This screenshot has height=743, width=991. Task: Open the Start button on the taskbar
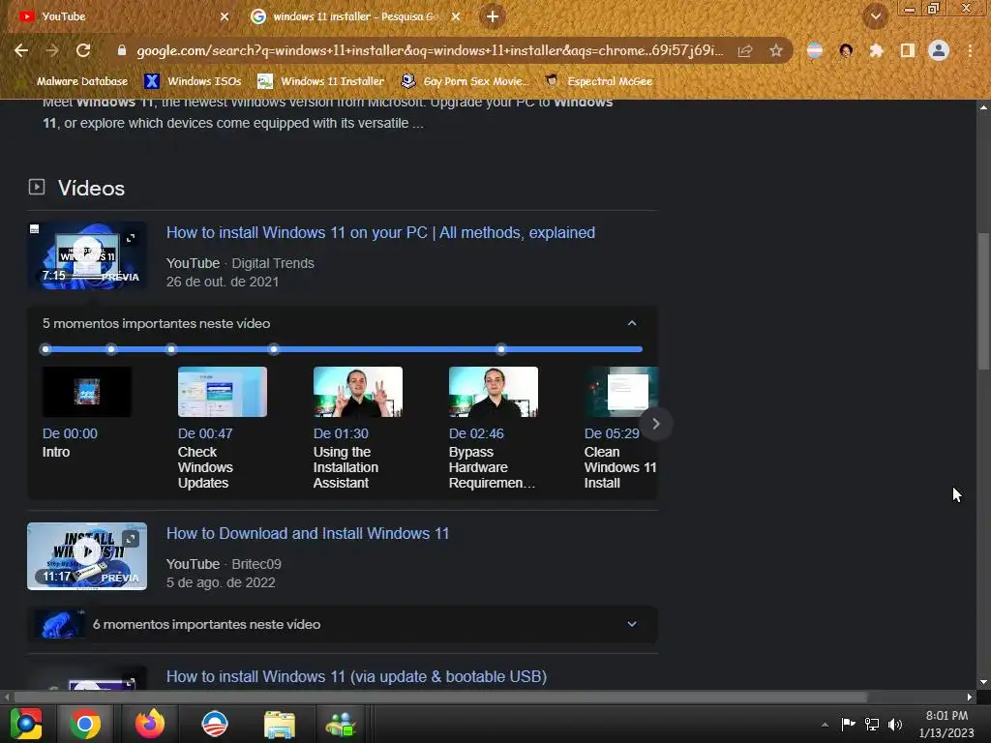tap(26, 724)
